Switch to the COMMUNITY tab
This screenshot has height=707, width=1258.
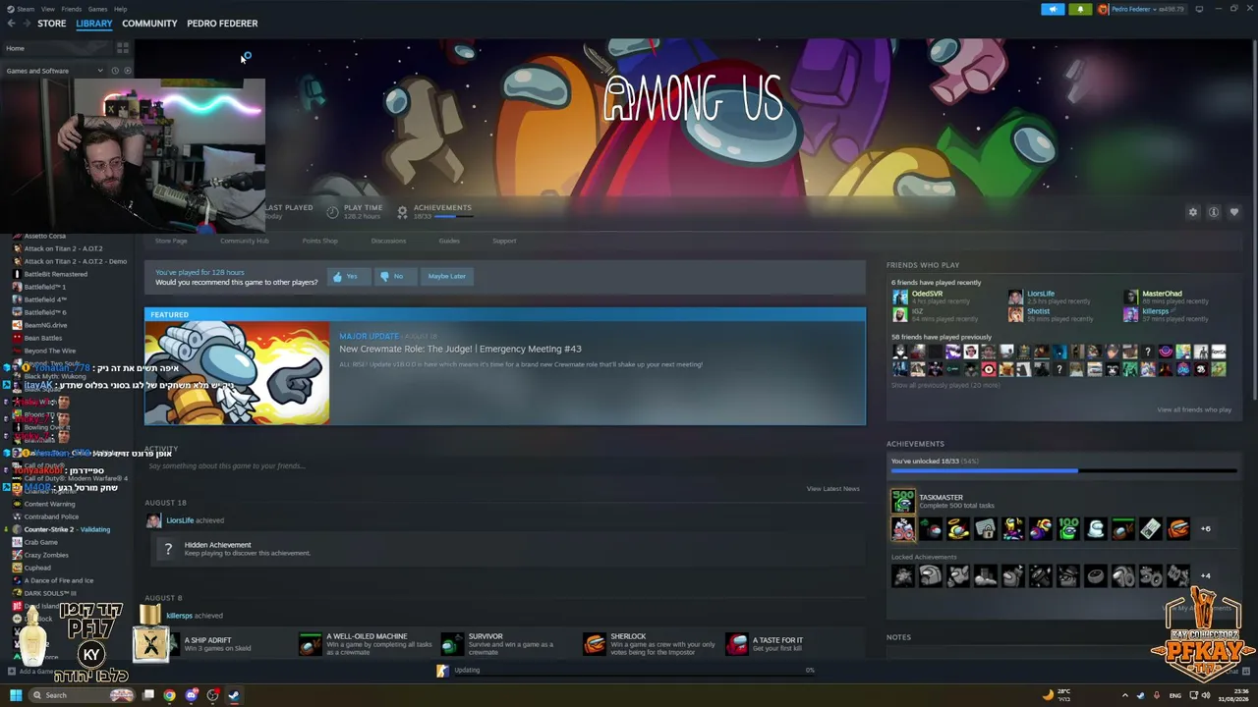pos(149,24)
